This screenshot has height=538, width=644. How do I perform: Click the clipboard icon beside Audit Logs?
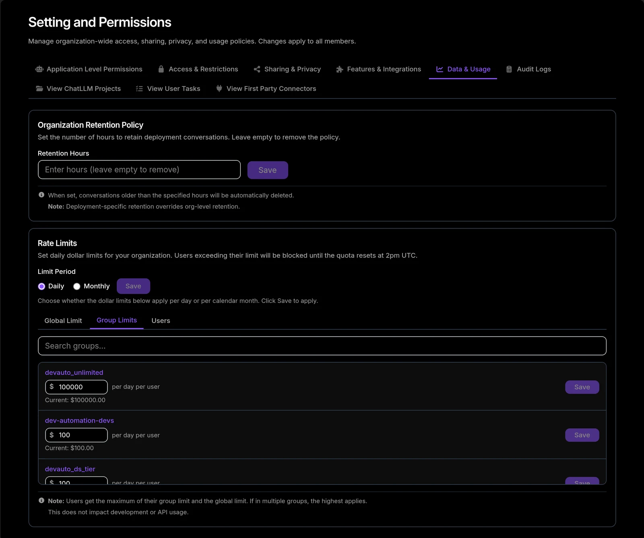(x=509, y=69)
